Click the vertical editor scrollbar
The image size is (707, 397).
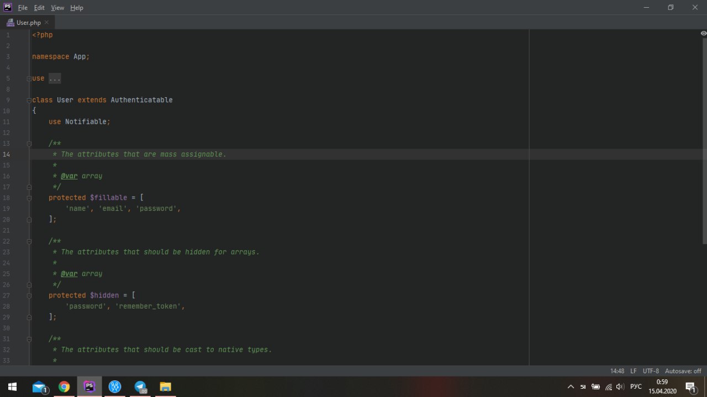click(x=704, y=141)
